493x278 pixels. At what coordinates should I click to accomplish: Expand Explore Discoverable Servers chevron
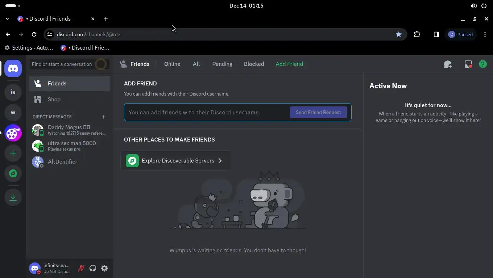click(x=220, y=161)
